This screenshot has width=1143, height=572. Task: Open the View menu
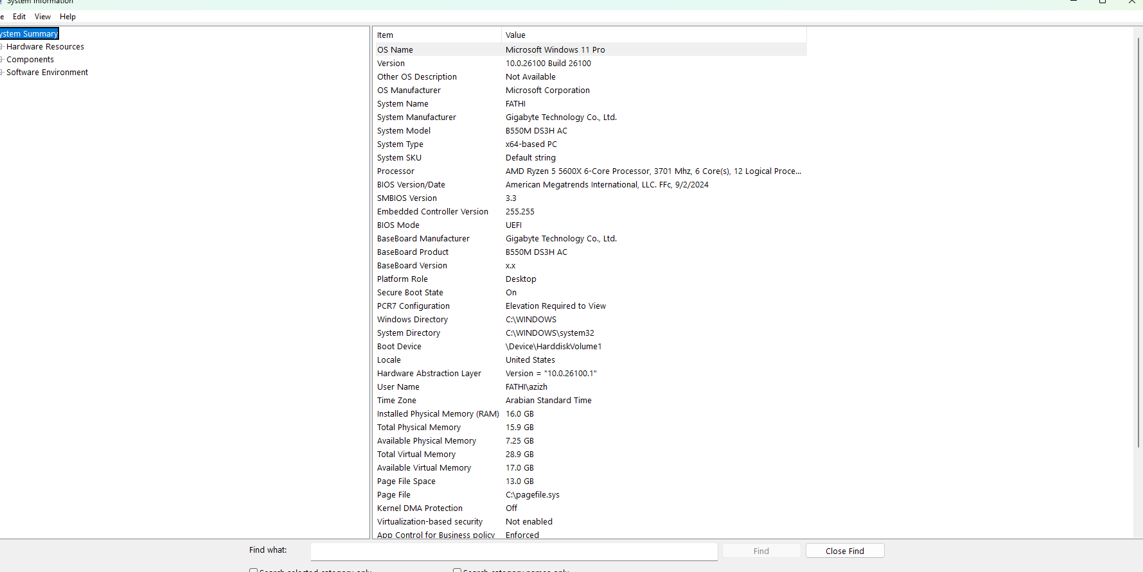(x=42, y=17)
